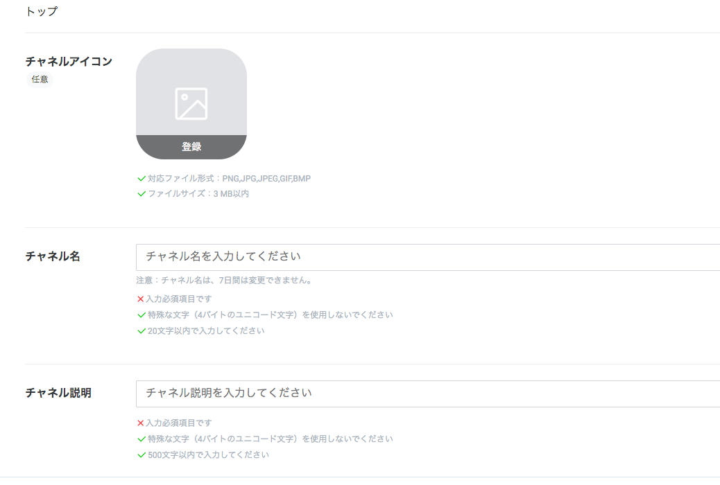720x485 pixels.
Task: Click the red X beside channel name required error
Action: (x=139, y=298)
